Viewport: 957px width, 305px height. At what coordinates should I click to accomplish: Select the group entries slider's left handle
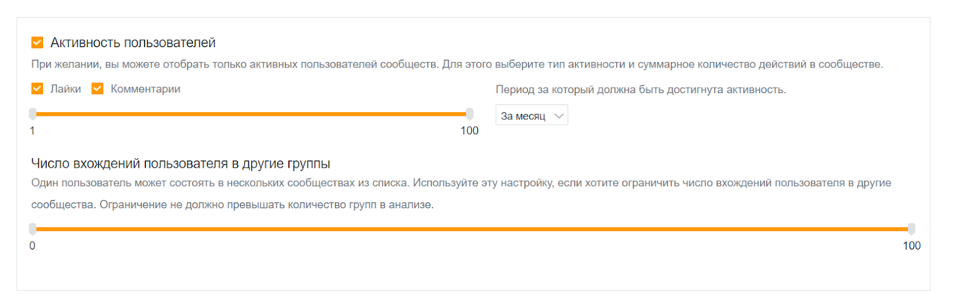[x=33, y=229]
